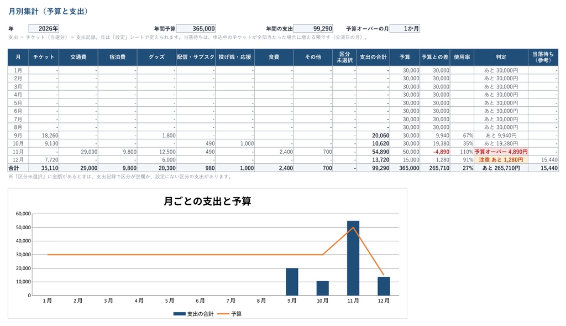Select the annual budget value 365,000
The image size is (566, 326).
[195, 29]
